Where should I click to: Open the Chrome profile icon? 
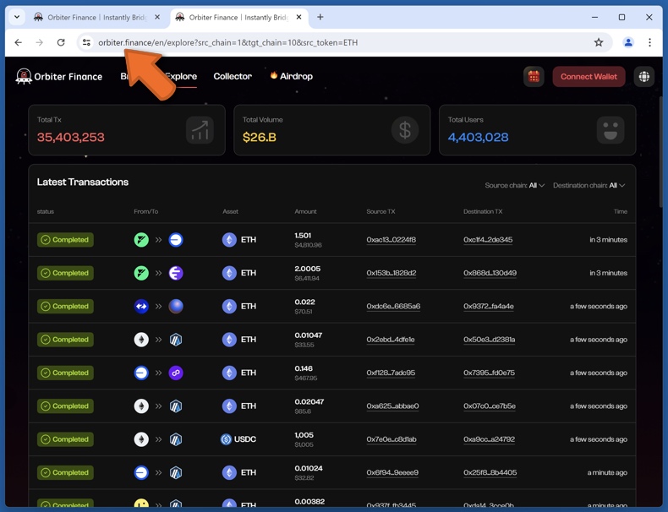point(628,42)
